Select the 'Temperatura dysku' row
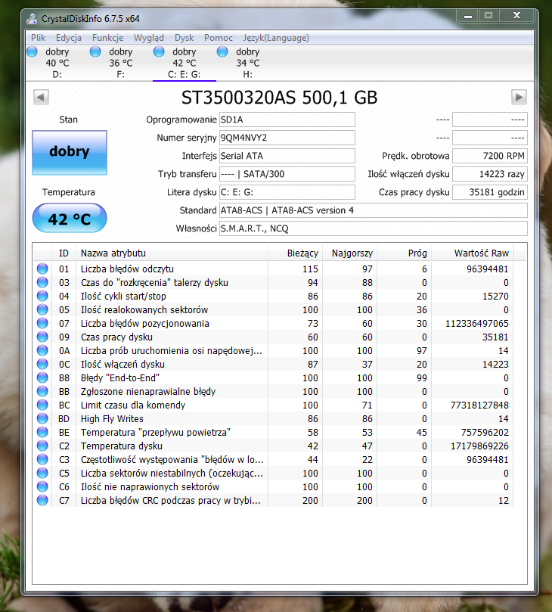This screenshot has width=552, height=612. (x=273, y=446)
